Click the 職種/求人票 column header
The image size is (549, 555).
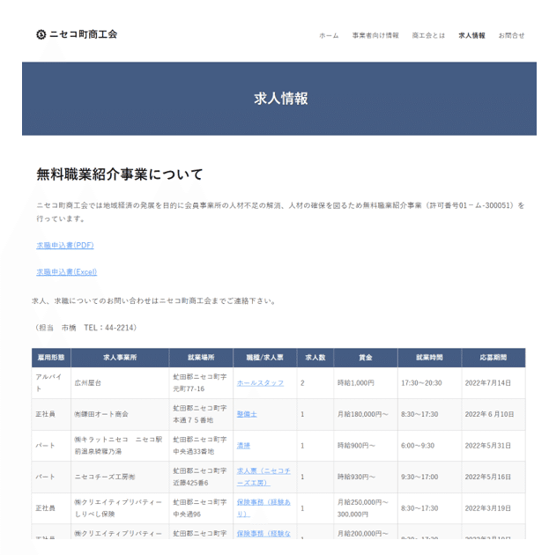coord(264,358)
